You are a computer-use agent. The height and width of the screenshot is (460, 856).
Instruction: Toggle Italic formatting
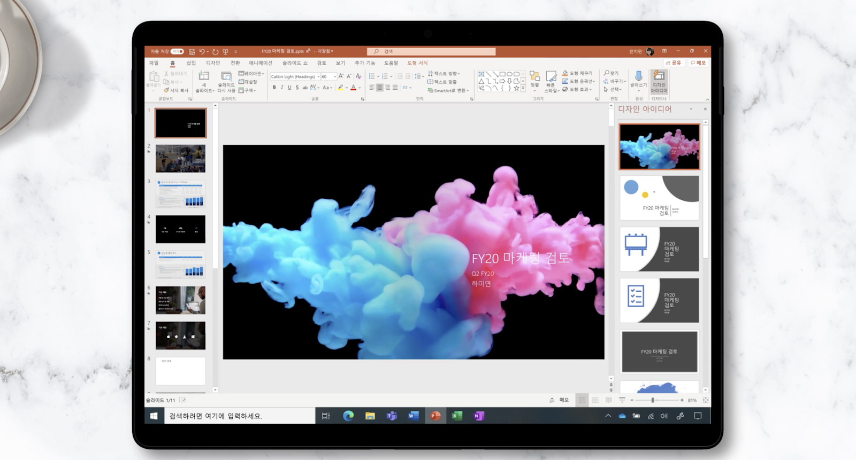click(282, 88)
